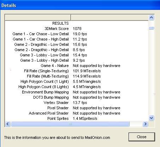Image resolution: width=160 pixels, height=147 pixels.
Task: Select Environment Bump Mapping label
Action: point(45,92)
